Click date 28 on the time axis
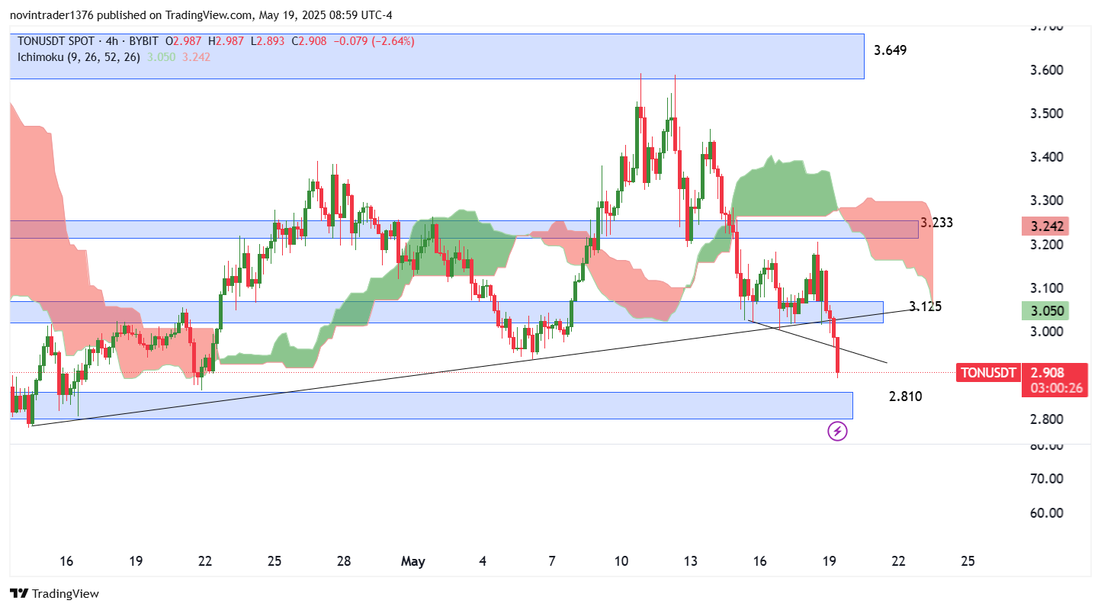The width and height of the screenshot is (1101, 610). click(x=344, y=561)
